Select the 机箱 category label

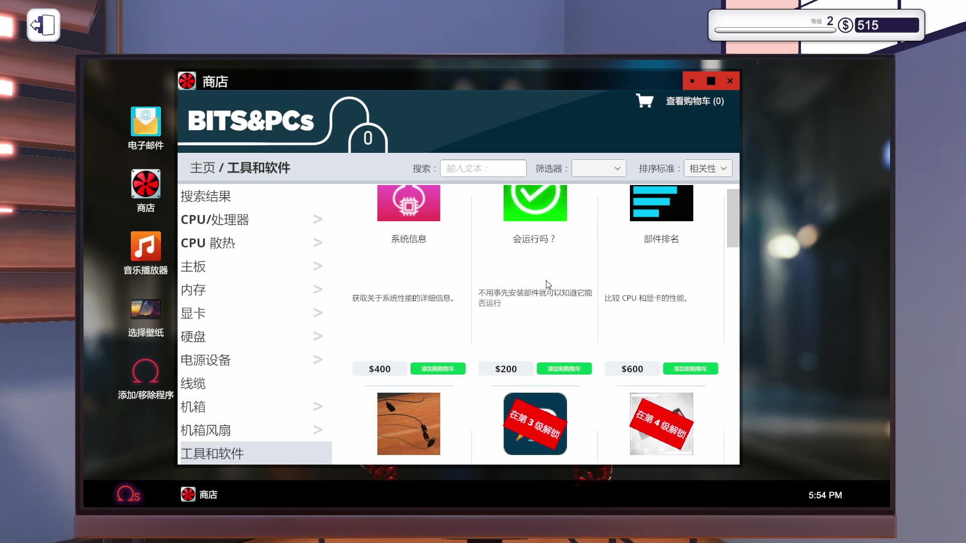coord(193,407)
